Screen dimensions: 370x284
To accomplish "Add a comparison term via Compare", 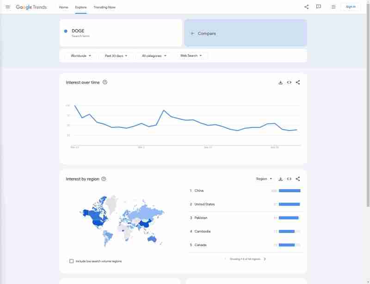I will coord(246,33).
